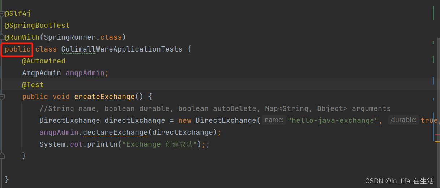Collapse fold marker beside @RunWith annotation
This screenshot has width=440, height=188.
[x=2, y=37]
